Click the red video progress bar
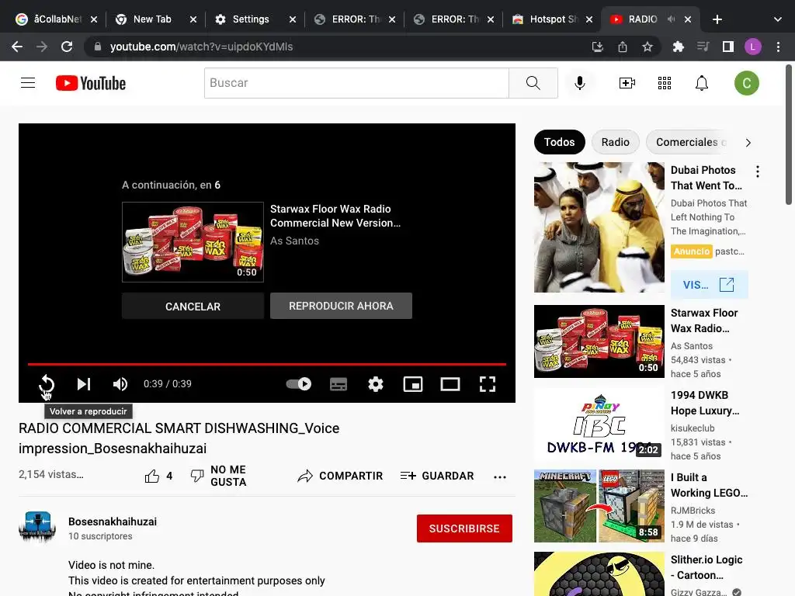The height and width of the screenshot is (596, 795). pos(267,364)
